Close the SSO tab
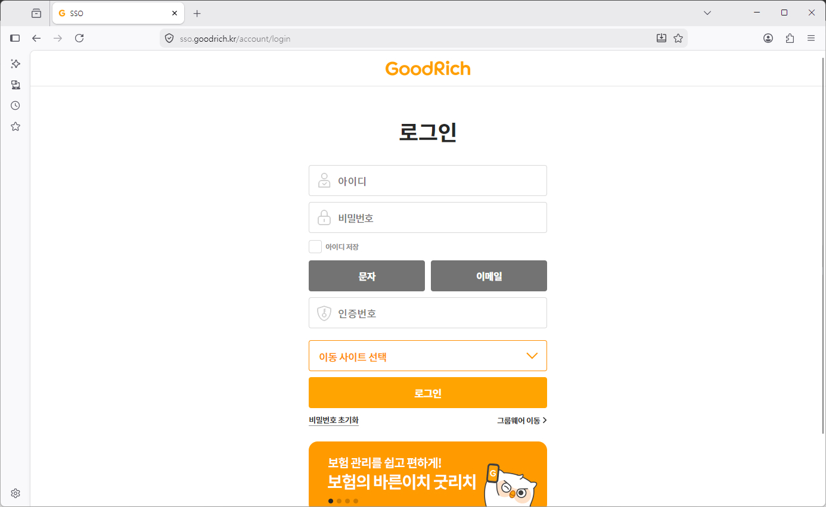Viewport: 826px width, 507px height. [x=175, y=13]
